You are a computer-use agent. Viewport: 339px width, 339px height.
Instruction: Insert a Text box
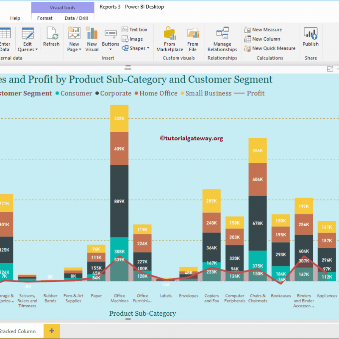tap(135, 29)
